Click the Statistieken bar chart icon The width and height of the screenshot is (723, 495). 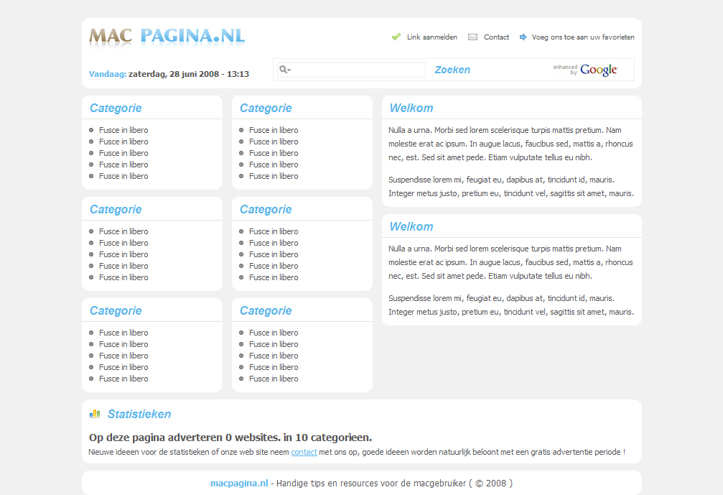pos(95,414)
